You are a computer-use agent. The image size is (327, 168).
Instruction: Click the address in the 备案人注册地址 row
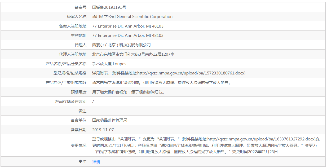tap(128, 26)
